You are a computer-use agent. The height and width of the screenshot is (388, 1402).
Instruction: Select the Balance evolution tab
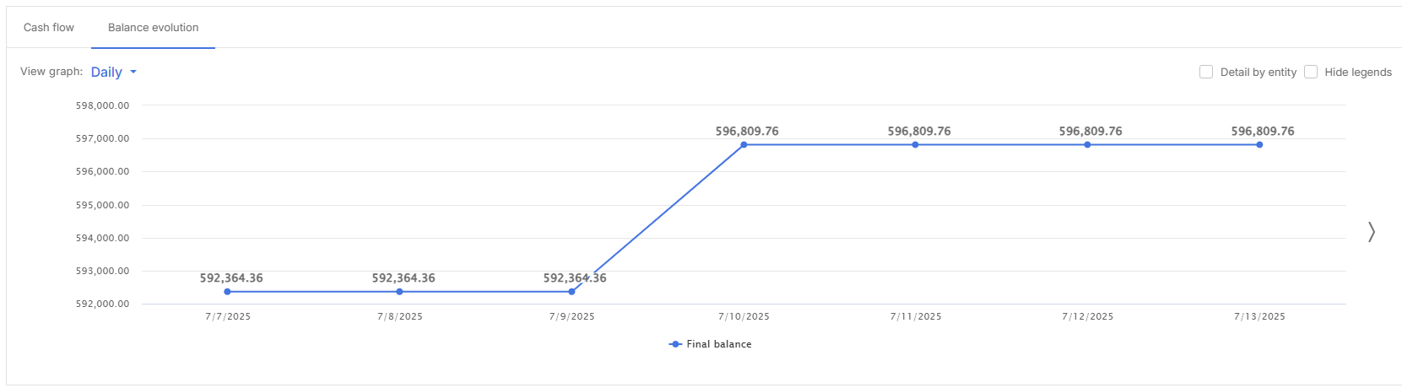coord(153,28)
